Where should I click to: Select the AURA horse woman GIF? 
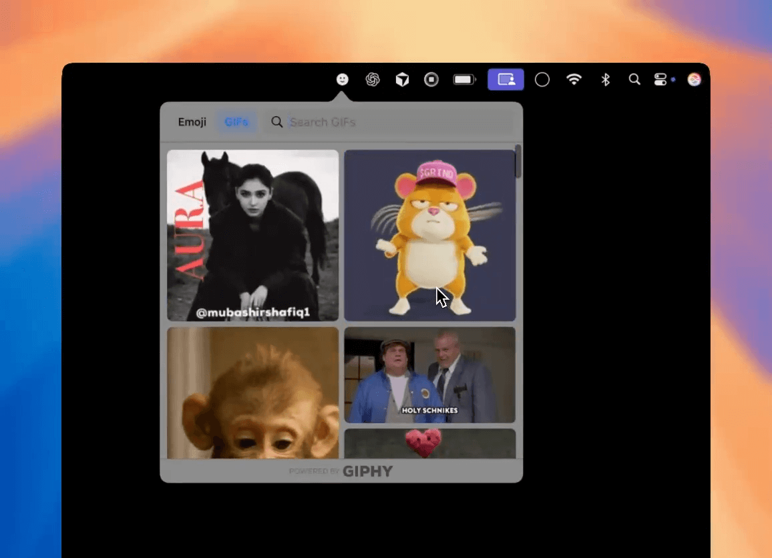point(252,235)
